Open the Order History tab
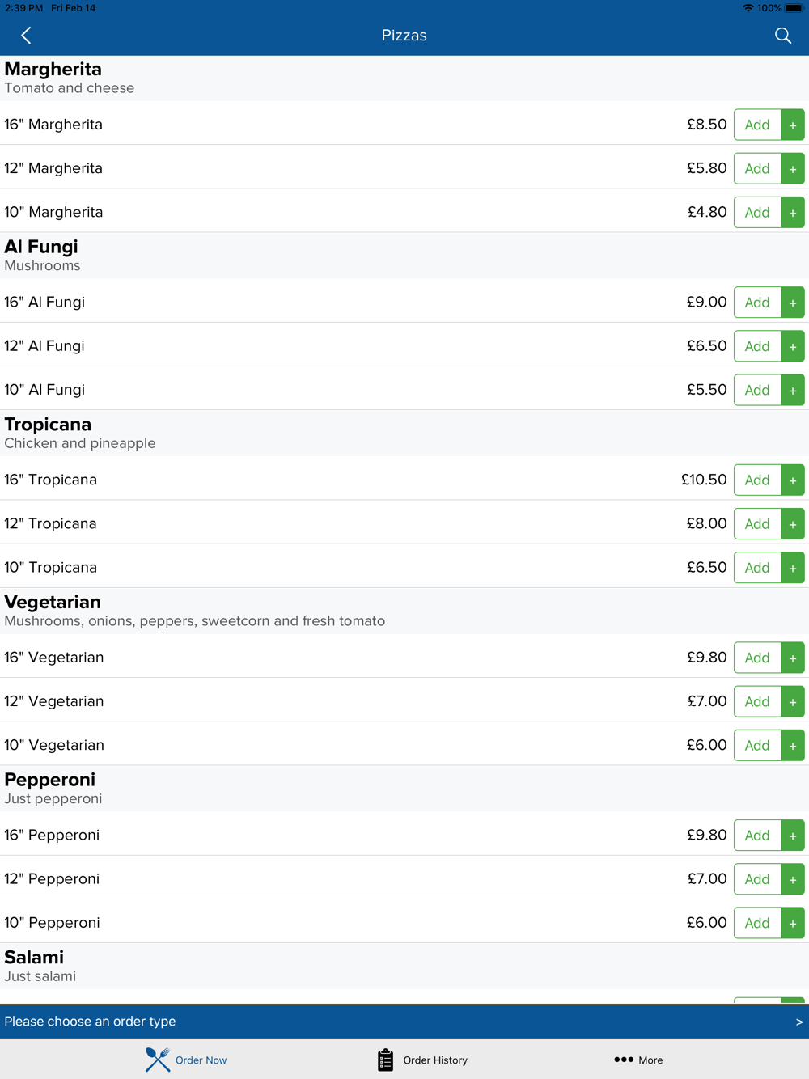The width and height of the screenshot is (809, 1079). (x=422, y=1060)
